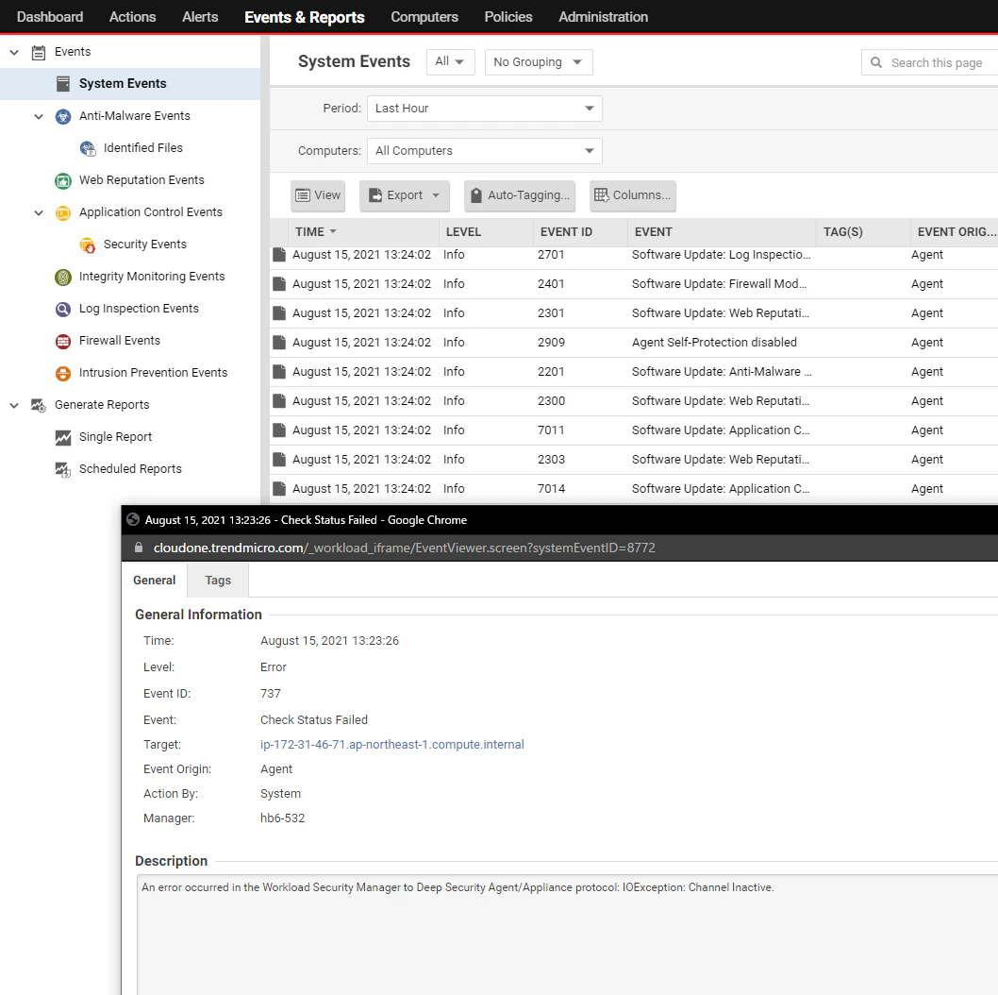Click the padlock icon in popup address bar
Viewport: 998px width, 995px height.
pyautogui.click(x=138, y=548)
